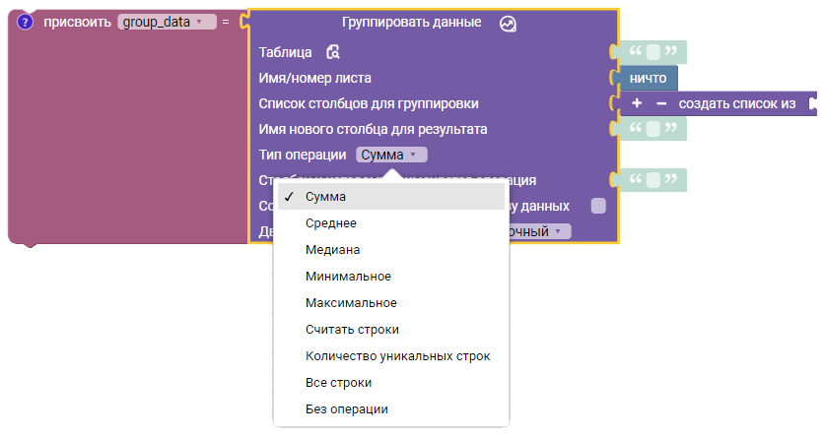Click the text field for Имя нового столбца для результата

tap(652, 129)
